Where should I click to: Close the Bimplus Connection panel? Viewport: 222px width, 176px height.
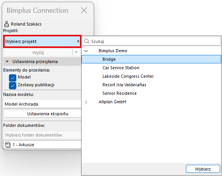(84, 10)
